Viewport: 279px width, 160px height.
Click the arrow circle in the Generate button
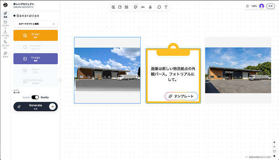pos(52,107)
